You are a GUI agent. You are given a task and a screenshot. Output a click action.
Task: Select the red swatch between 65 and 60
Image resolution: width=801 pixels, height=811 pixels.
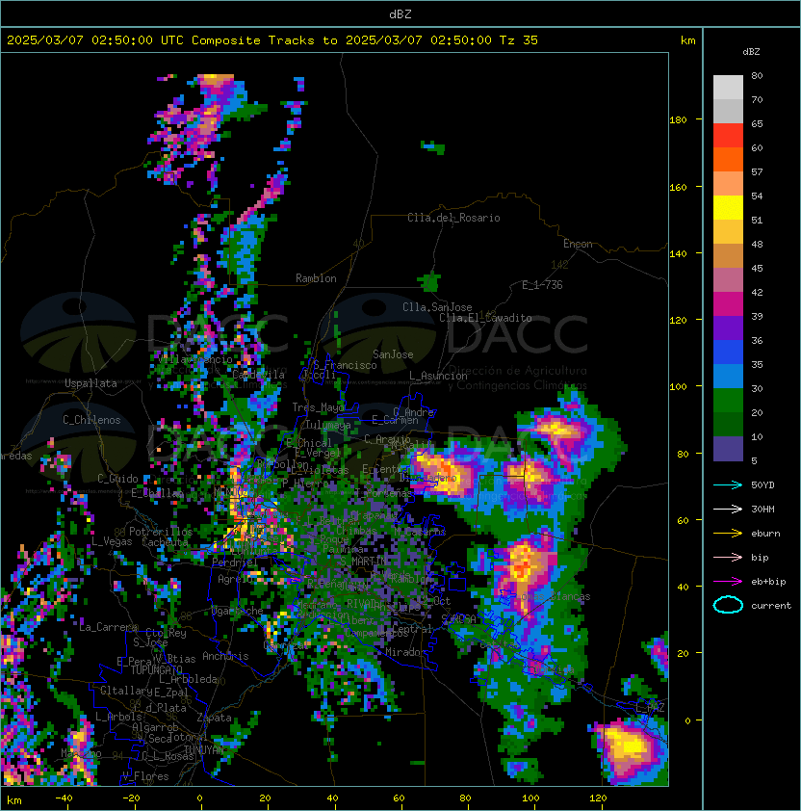(728, 136)
